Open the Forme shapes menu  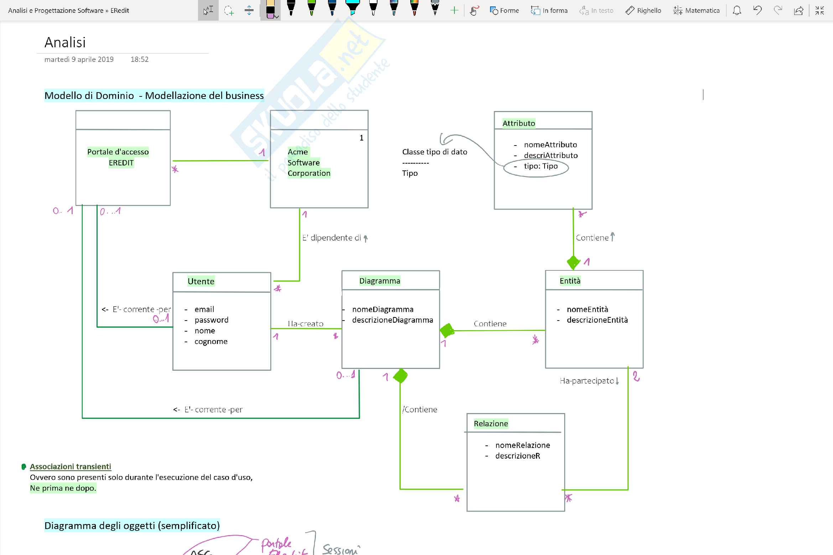pos(504,11)
